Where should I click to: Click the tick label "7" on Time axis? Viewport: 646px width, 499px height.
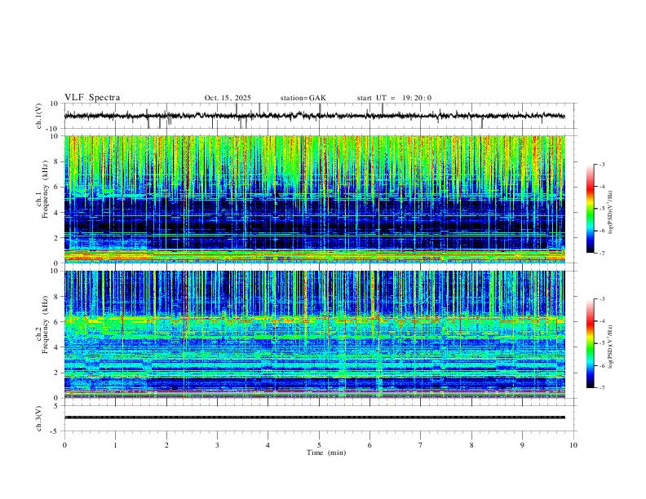coord(421,445)
